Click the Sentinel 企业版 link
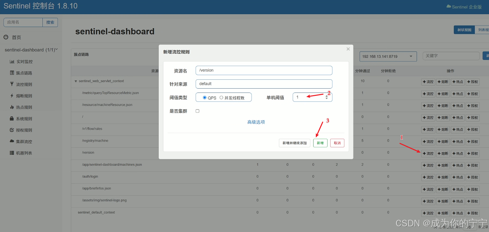Screen dimensions: 489x232 click(x=464, y=7)
